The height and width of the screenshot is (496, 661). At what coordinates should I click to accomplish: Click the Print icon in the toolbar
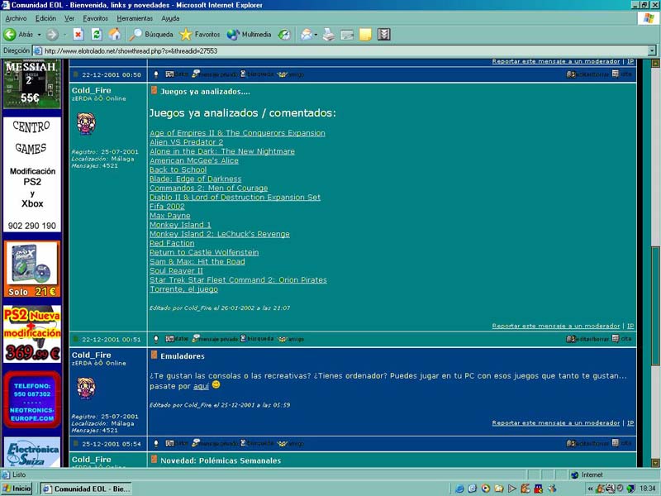coord(329,34)
